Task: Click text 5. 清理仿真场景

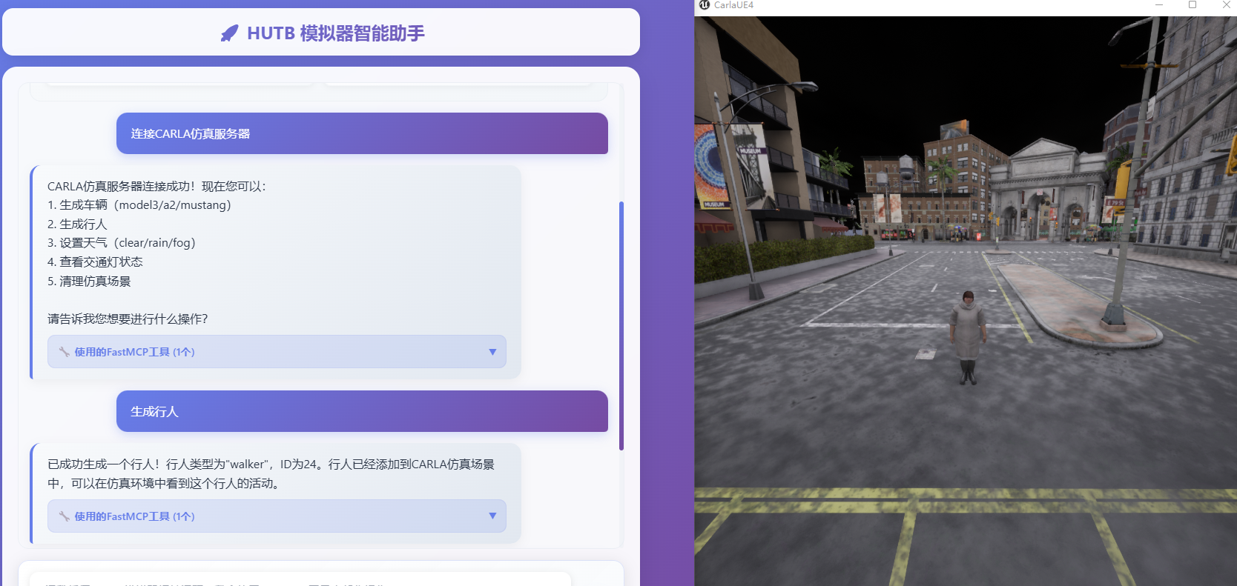Action: (x=89, y=281)
